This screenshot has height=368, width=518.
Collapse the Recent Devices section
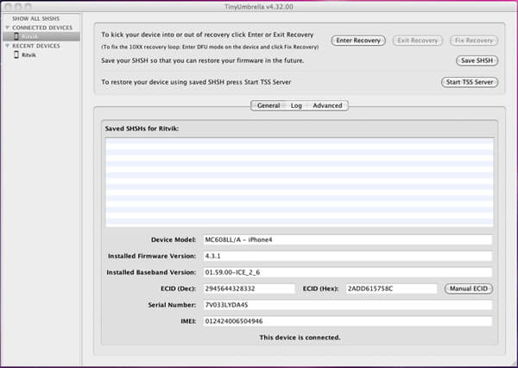click(x=7, y=45)
